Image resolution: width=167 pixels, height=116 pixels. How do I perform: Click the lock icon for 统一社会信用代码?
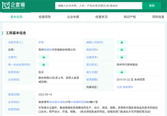(44, 65)
